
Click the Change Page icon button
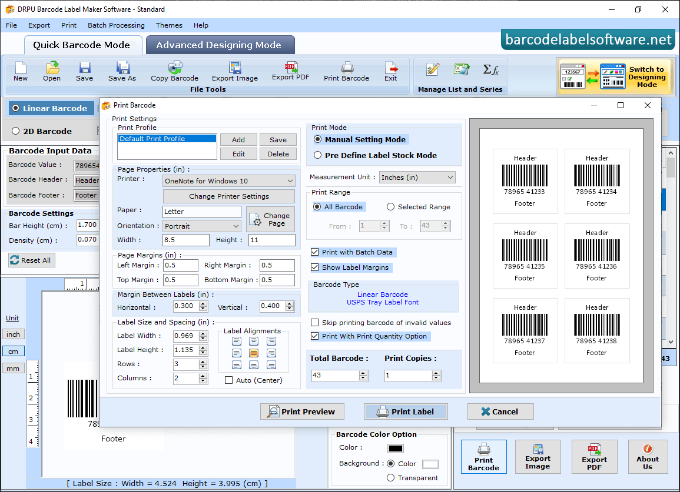[x=271, y=219]
